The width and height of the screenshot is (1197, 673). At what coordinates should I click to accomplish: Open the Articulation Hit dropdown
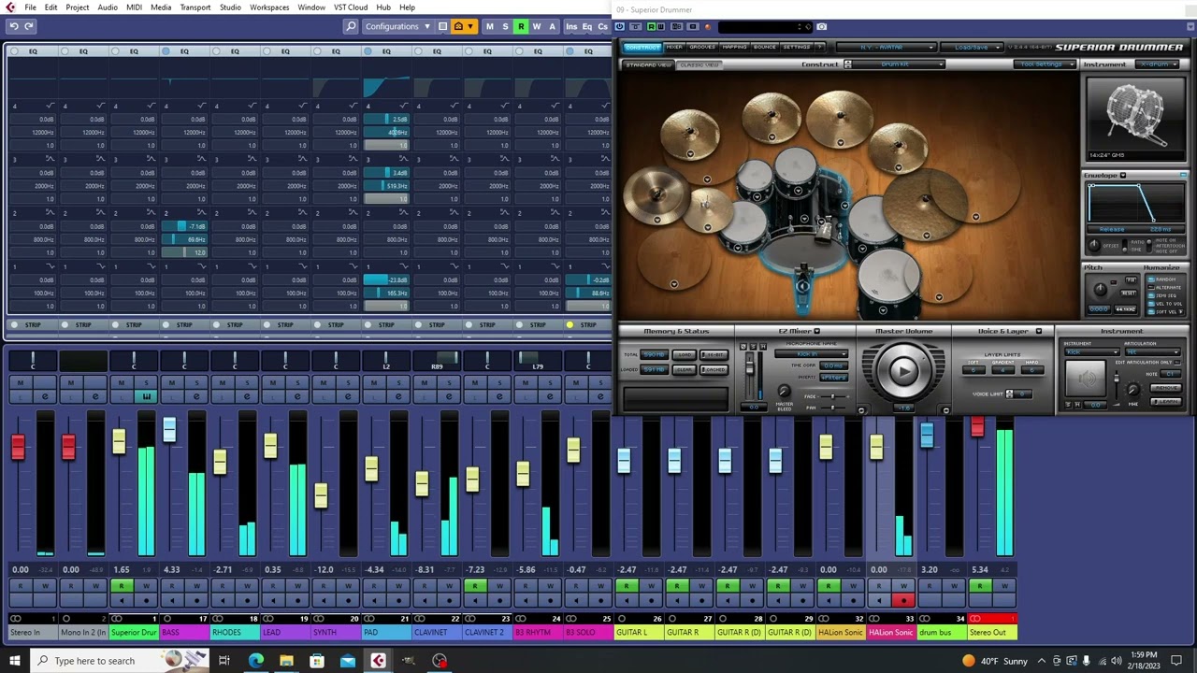1153,352
